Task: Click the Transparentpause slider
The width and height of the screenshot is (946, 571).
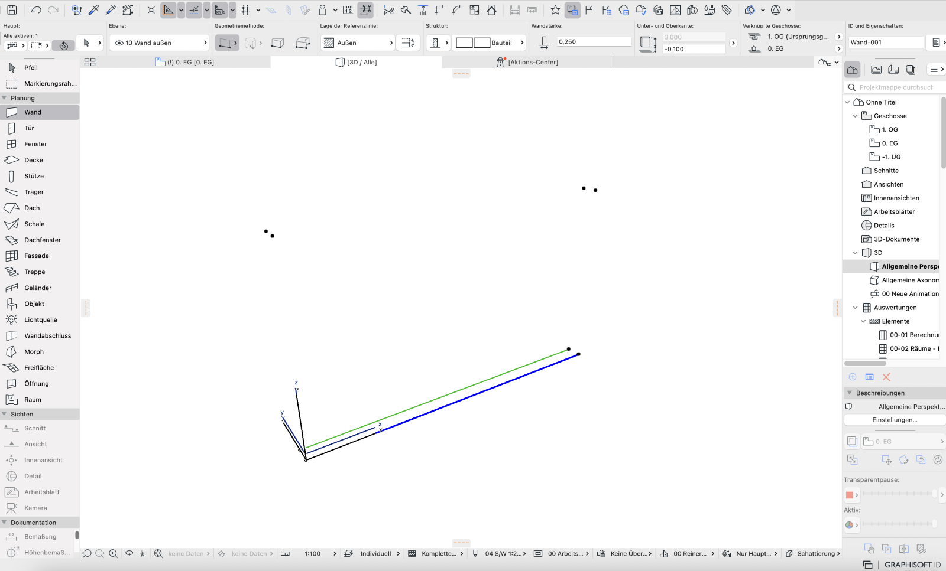Action: point(899,494)
